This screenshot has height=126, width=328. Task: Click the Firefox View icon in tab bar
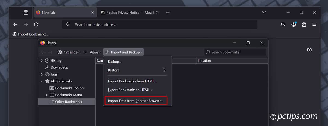[26, 13]
